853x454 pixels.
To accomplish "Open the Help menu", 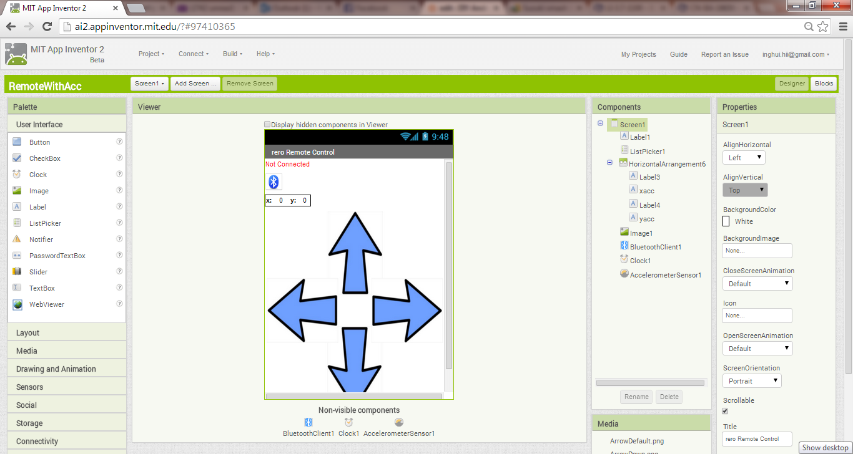I will (265, 54).
